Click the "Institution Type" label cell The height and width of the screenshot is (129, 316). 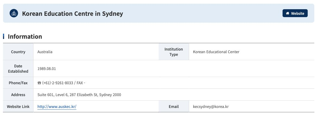[x=174, y=52]
